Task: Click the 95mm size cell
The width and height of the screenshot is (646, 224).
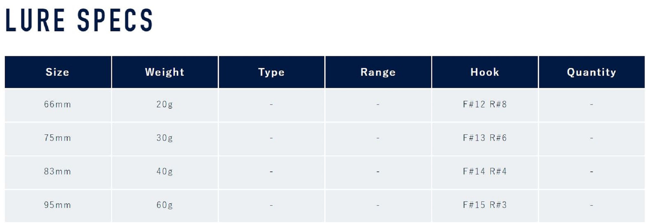Action: click(x=57, y=205)
